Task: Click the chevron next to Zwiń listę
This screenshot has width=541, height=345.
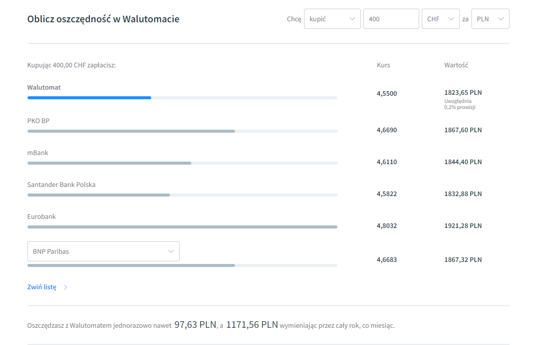Action: (65, 287)
